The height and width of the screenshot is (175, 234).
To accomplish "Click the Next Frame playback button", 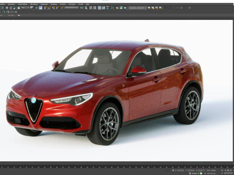I will coord(231,170).
